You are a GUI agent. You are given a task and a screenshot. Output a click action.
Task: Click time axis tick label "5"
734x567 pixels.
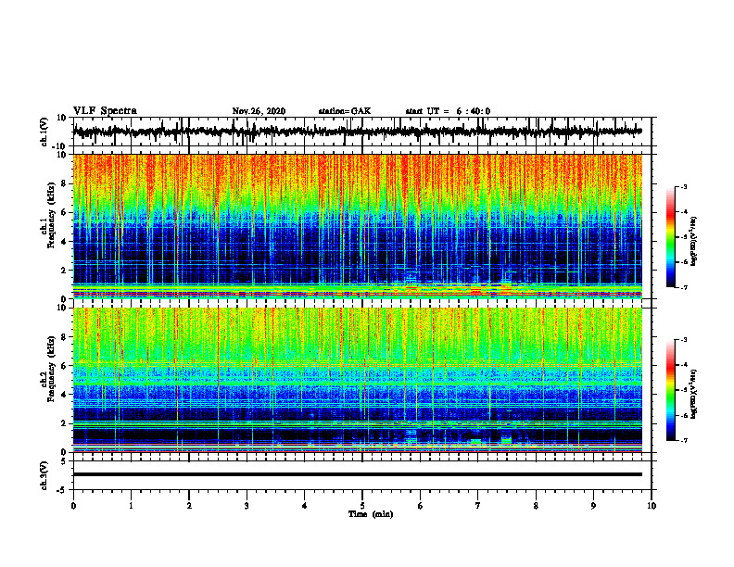click(362, 506)
